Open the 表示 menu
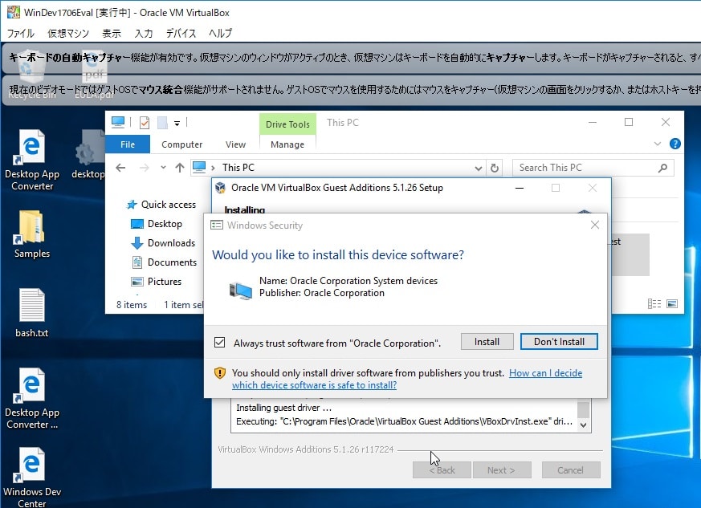 (112, 33)
